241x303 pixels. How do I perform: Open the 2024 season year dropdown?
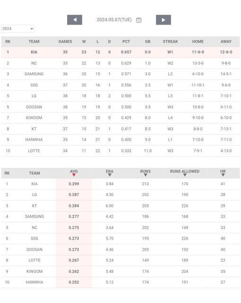18,28
